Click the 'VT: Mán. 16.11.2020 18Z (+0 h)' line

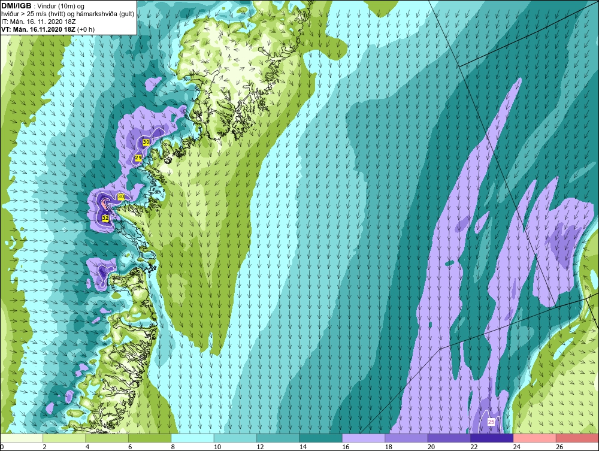48,29
